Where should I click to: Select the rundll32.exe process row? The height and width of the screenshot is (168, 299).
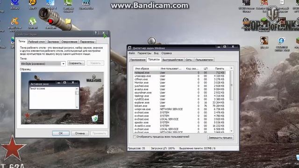tap(179, 99)
